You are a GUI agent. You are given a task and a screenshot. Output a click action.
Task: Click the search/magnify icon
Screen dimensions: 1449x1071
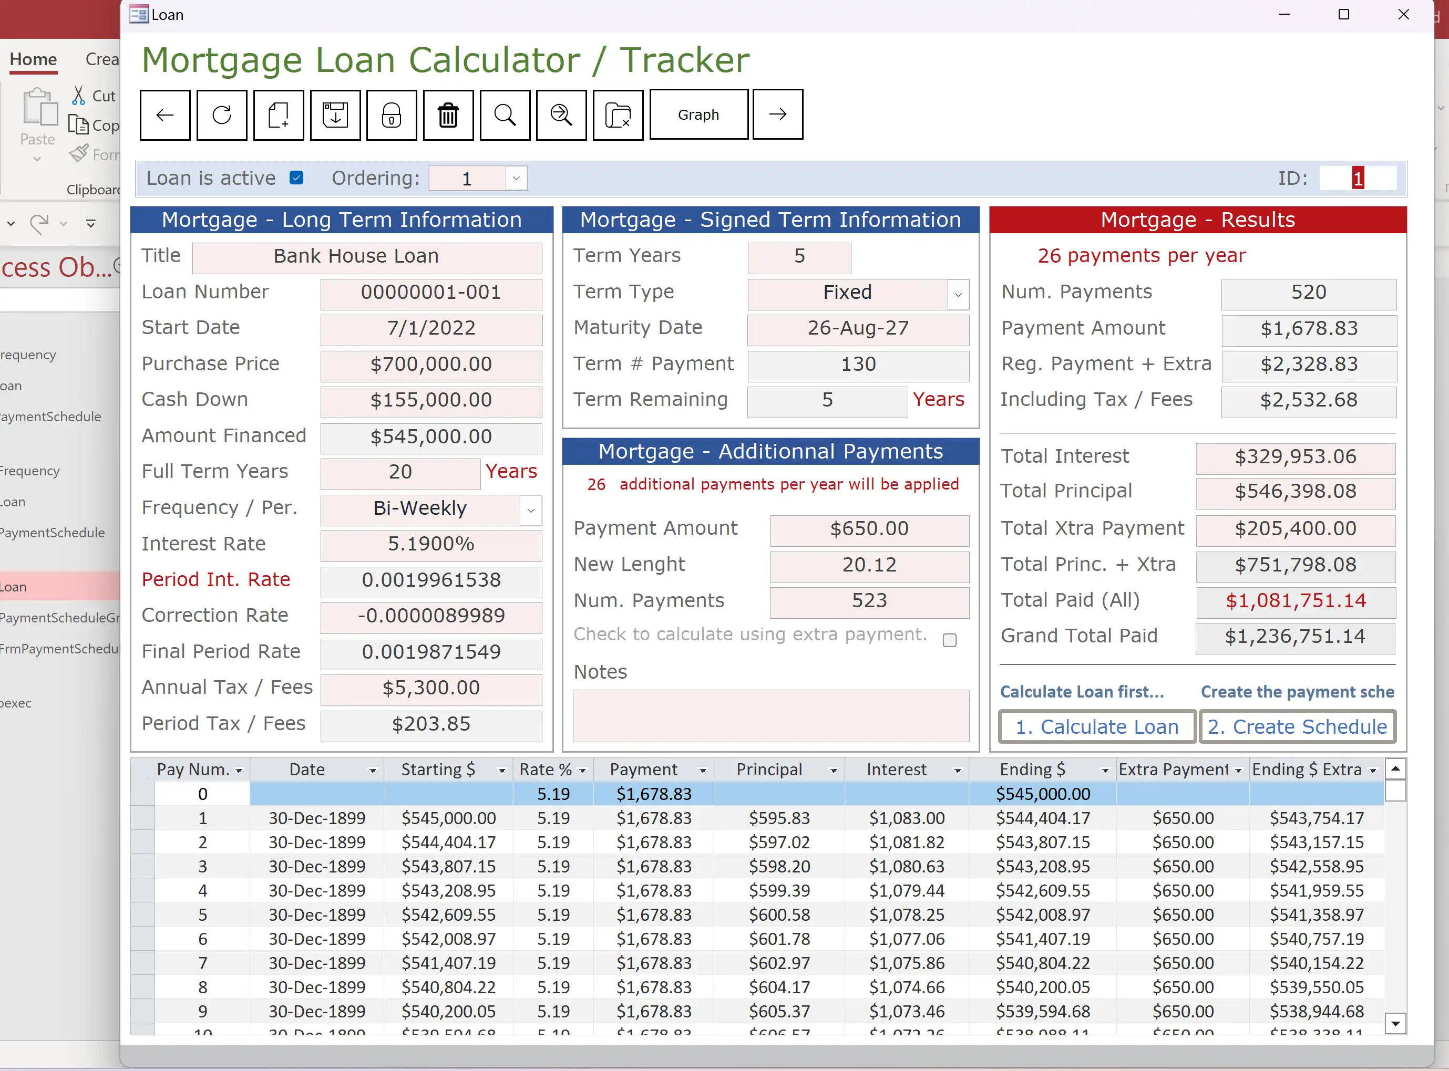505,113
